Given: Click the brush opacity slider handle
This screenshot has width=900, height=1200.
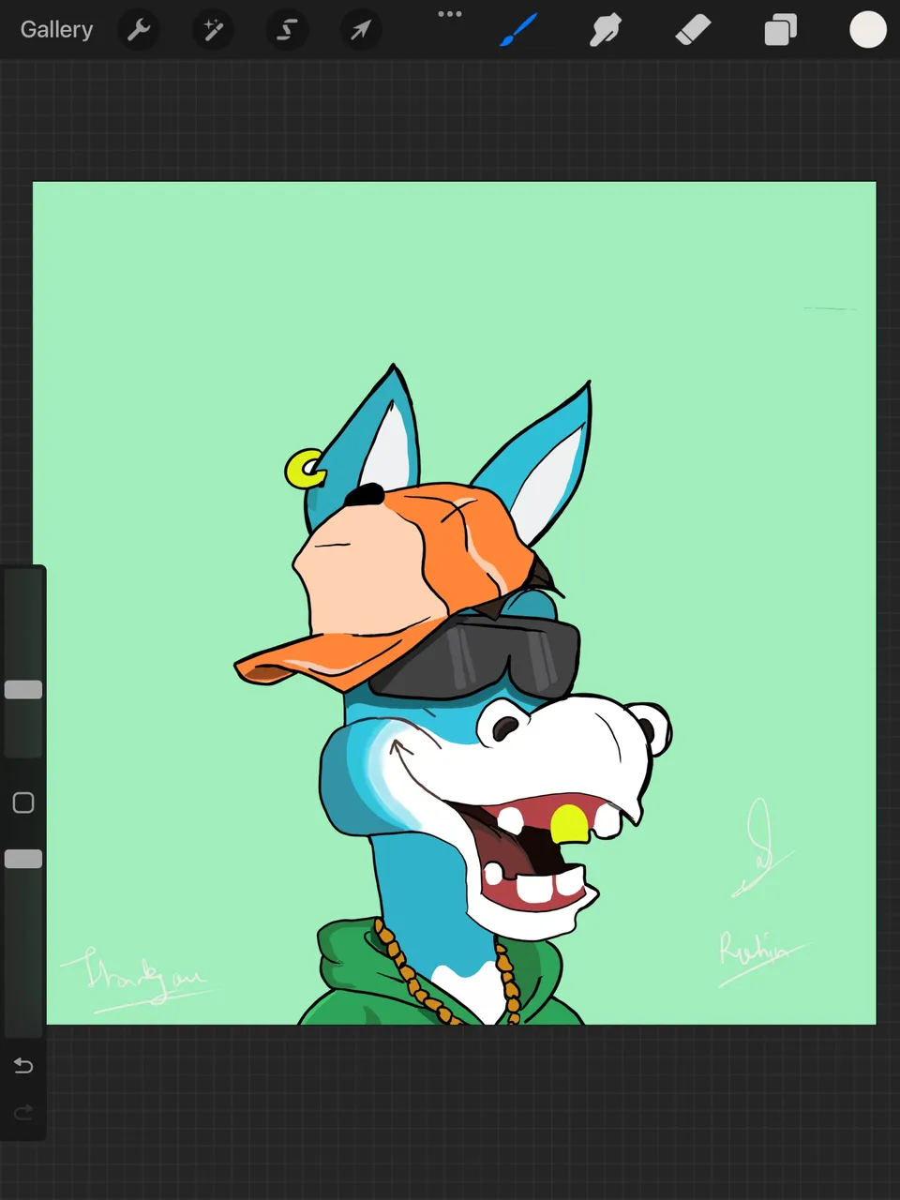Looking at the screenshot, I should pos(23,859).
